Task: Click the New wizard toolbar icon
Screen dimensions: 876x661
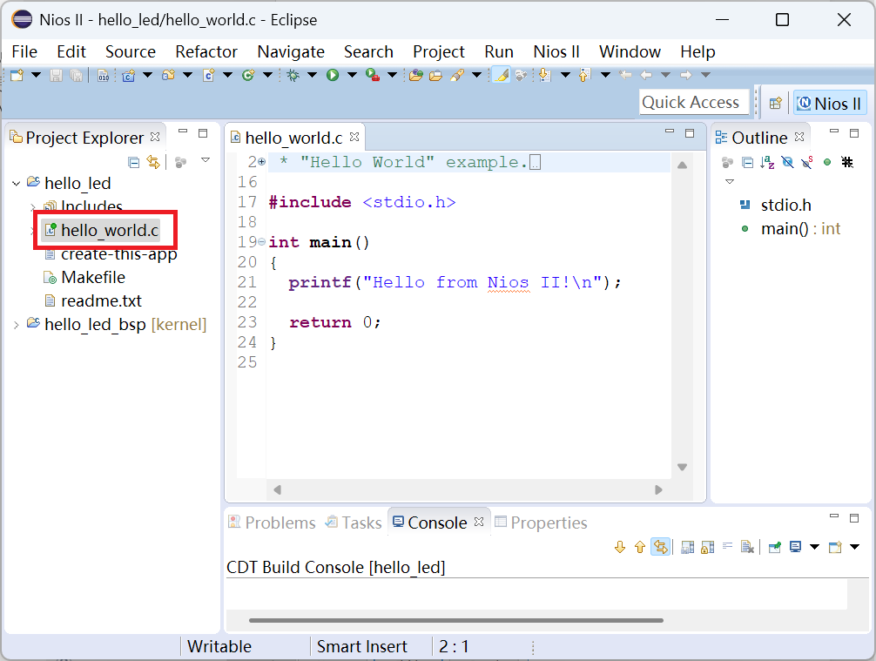Action: coord(17,75)
